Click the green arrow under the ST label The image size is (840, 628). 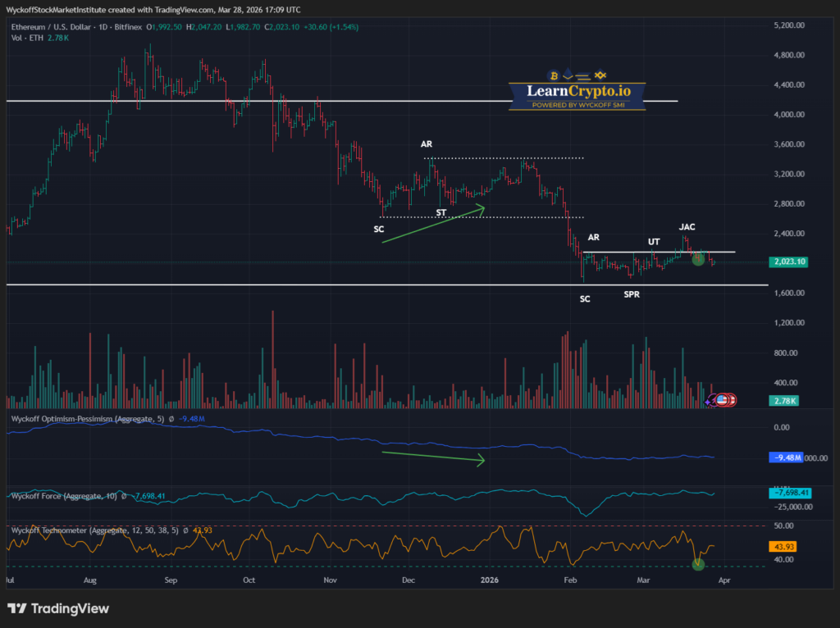433,224
